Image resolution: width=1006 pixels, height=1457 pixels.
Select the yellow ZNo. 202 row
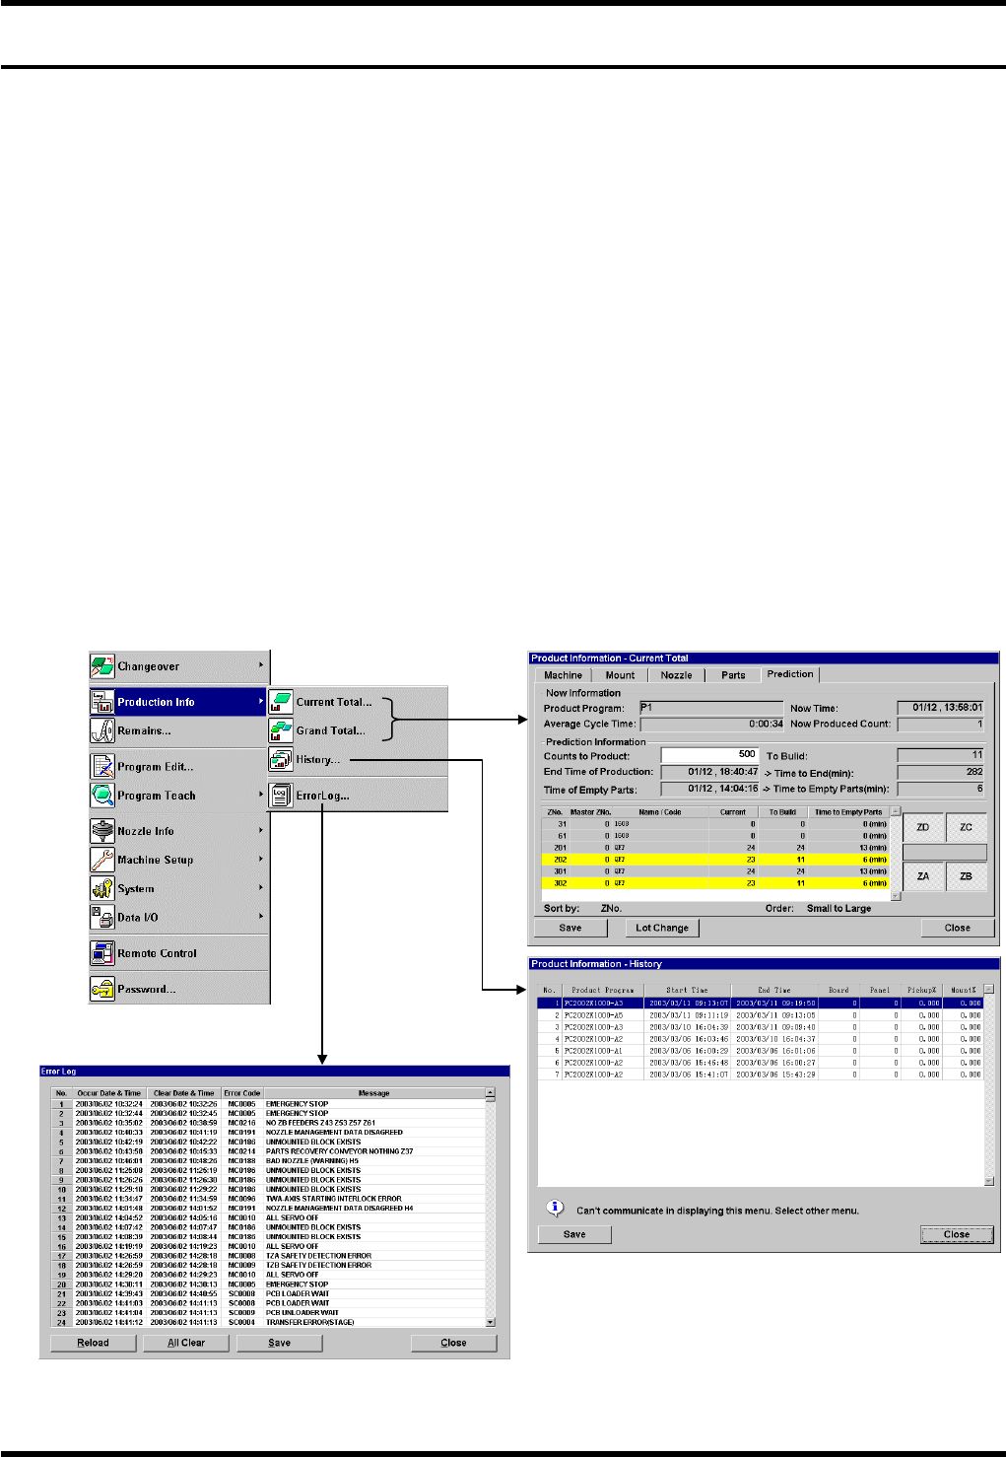click(715, 860)
